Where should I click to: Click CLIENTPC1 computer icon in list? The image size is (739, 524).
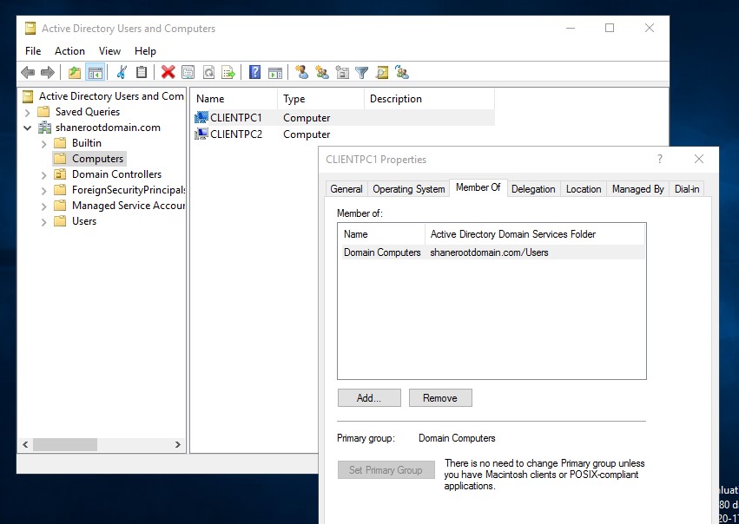(x=201, y=117)
